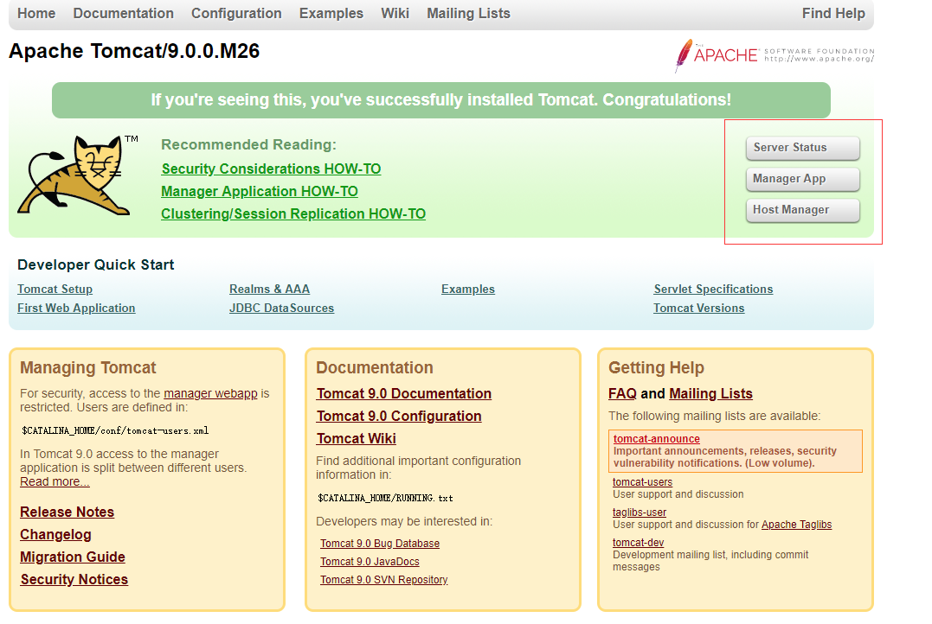The image size is (932, 624).
Task: Click the Apache Tomcat/9.0.0.M26 heading
Action: coord(134,51)
